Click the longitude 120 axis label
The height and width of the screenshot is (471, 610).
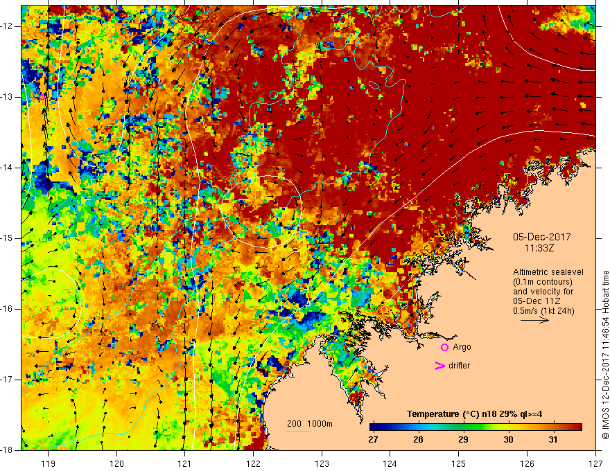(116, 463)
